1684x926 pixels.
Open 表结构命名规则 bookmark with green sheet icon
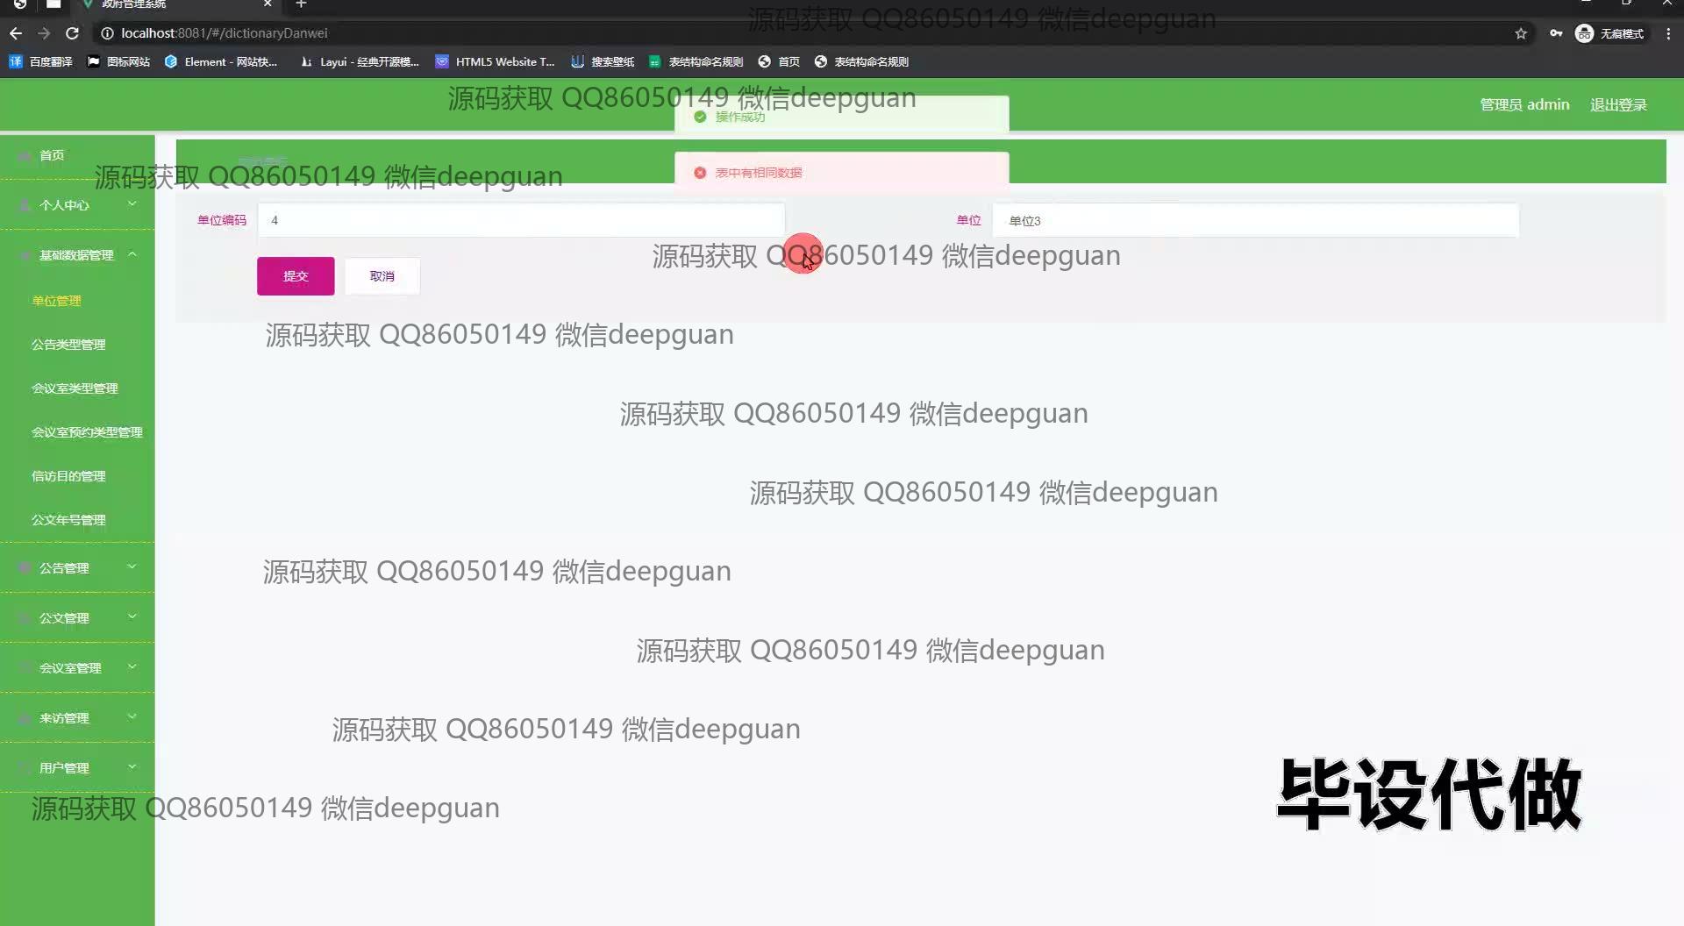(x=696, y=61)
